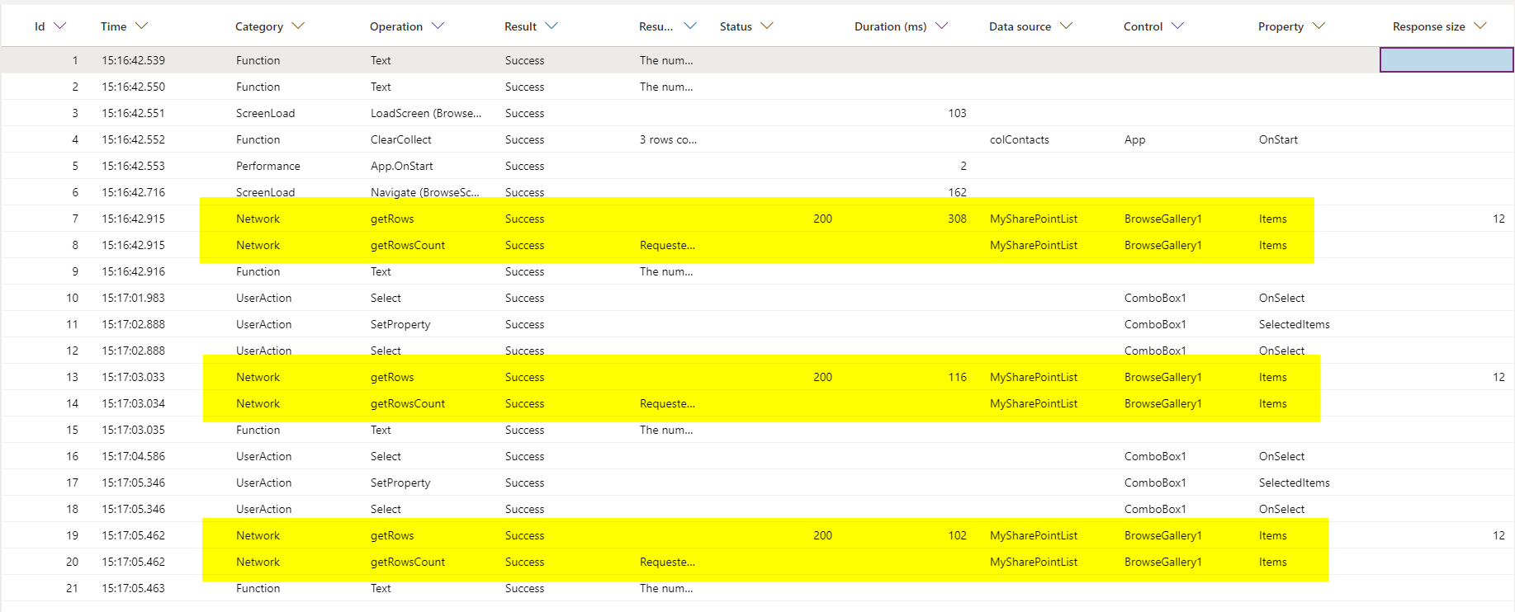Screen dimensions: 1515x612
Task: Open the Duration (ms) column chevron
Action: [x=941, y=26]
